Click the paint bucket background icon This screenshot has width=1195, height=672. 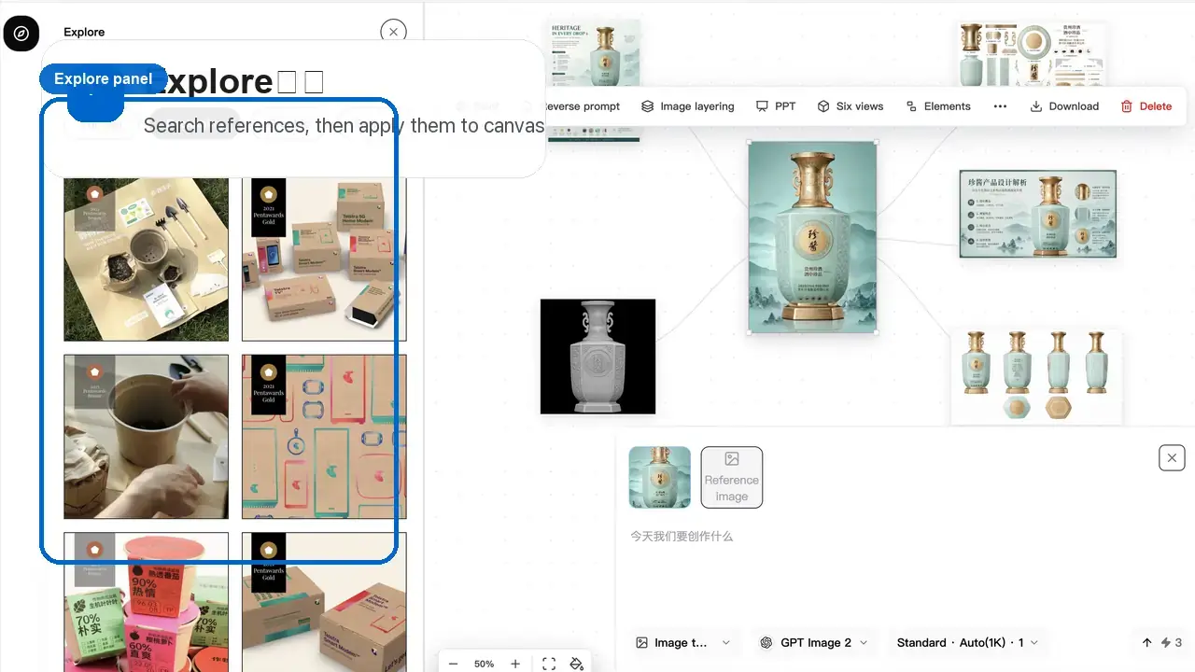(577, 664)
